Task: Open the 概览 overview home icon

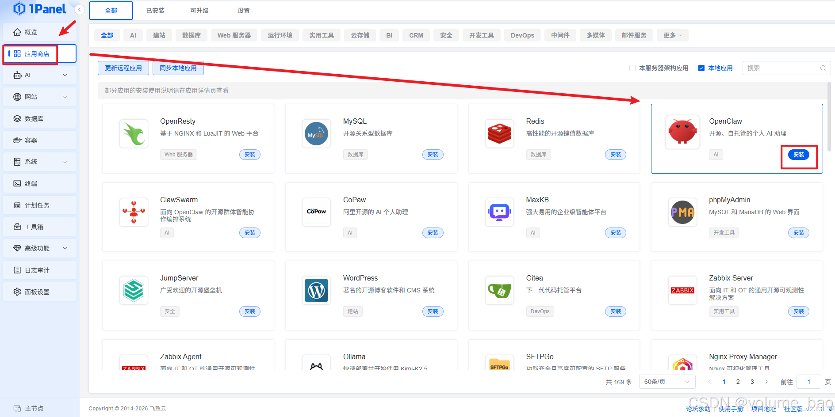Action: (x=17, y=31)
